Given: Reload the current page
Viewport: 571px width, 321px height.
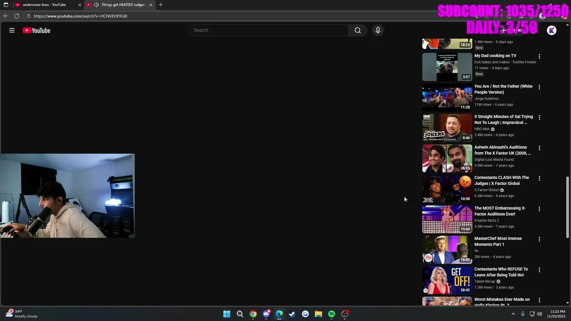Looking at the screenshot, I should point(17,16).
